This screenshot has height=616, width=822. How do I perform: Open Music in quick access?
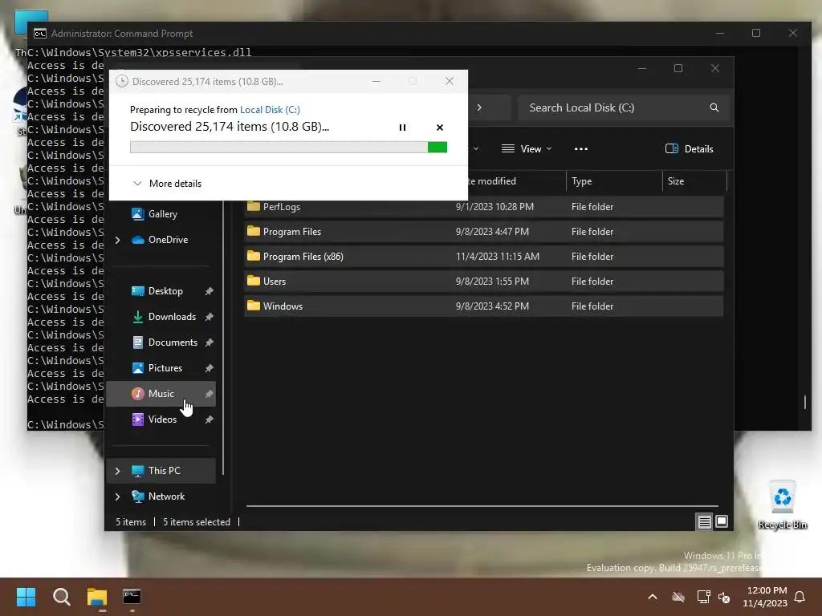tap(161, 393)
